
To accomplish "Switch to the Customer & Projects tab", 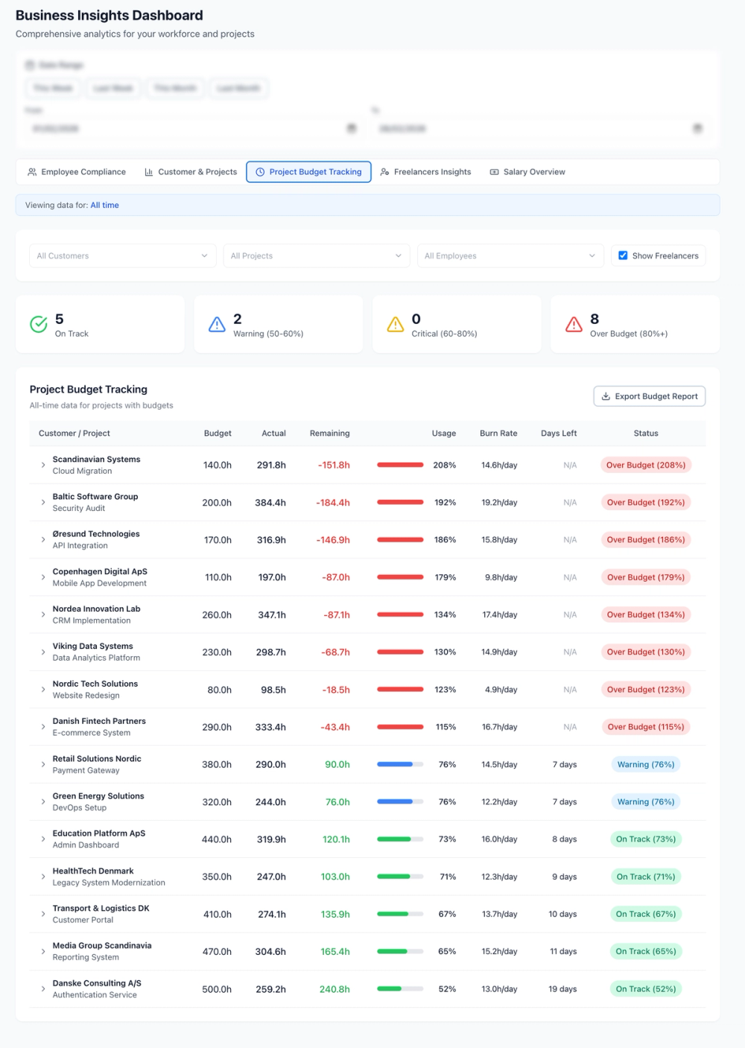I will pos(191,172).
